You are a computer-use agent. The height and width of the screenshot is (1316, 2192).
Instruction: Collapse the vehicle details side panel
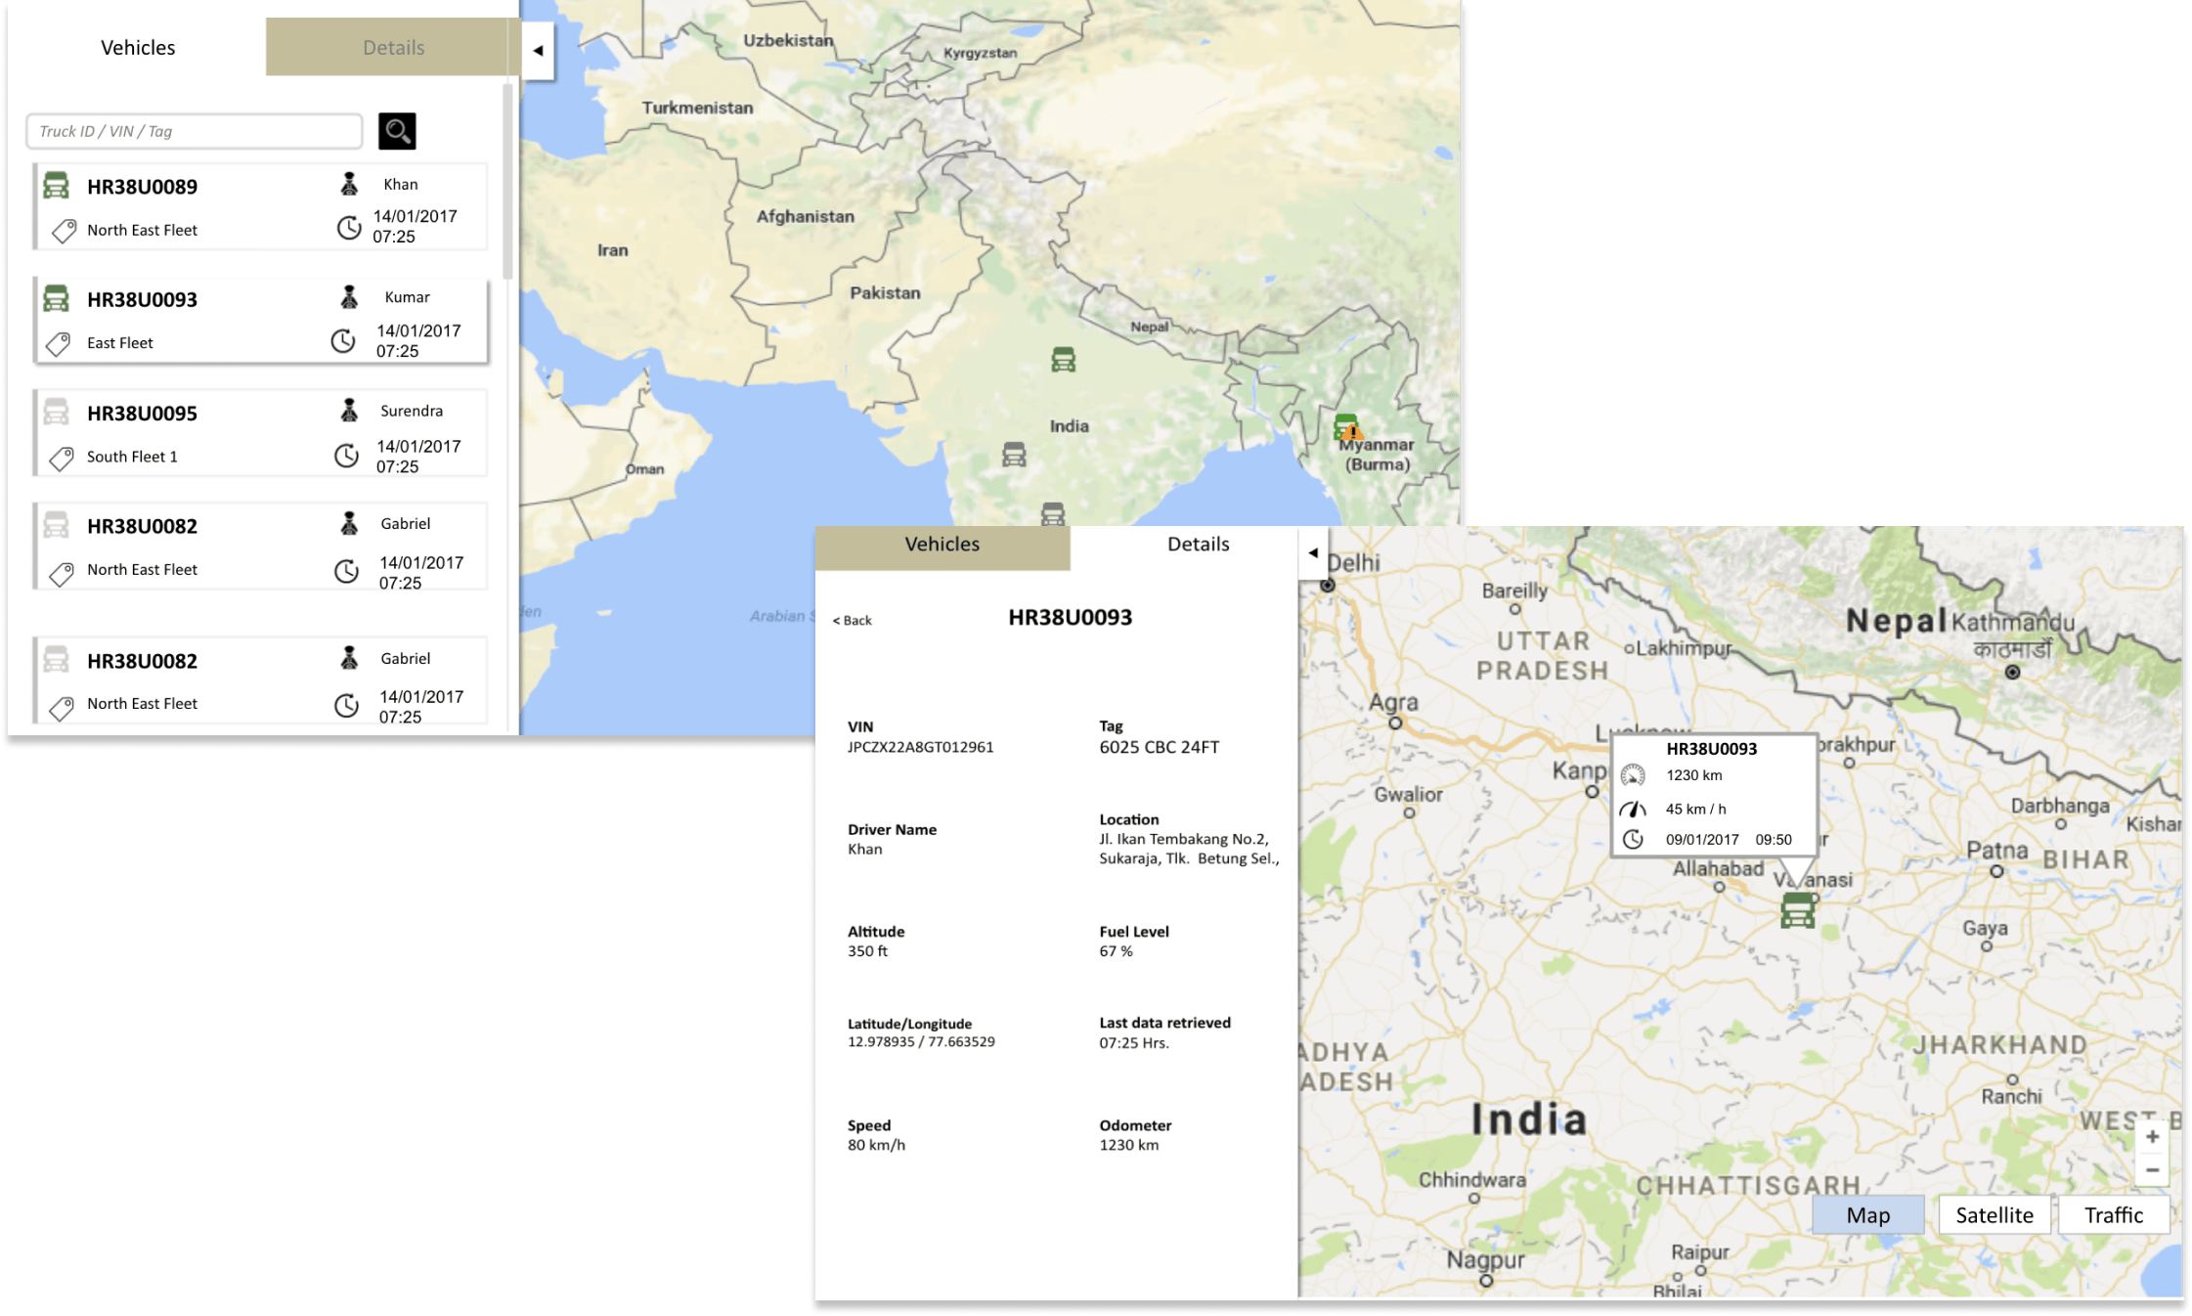click(1313, 553)
